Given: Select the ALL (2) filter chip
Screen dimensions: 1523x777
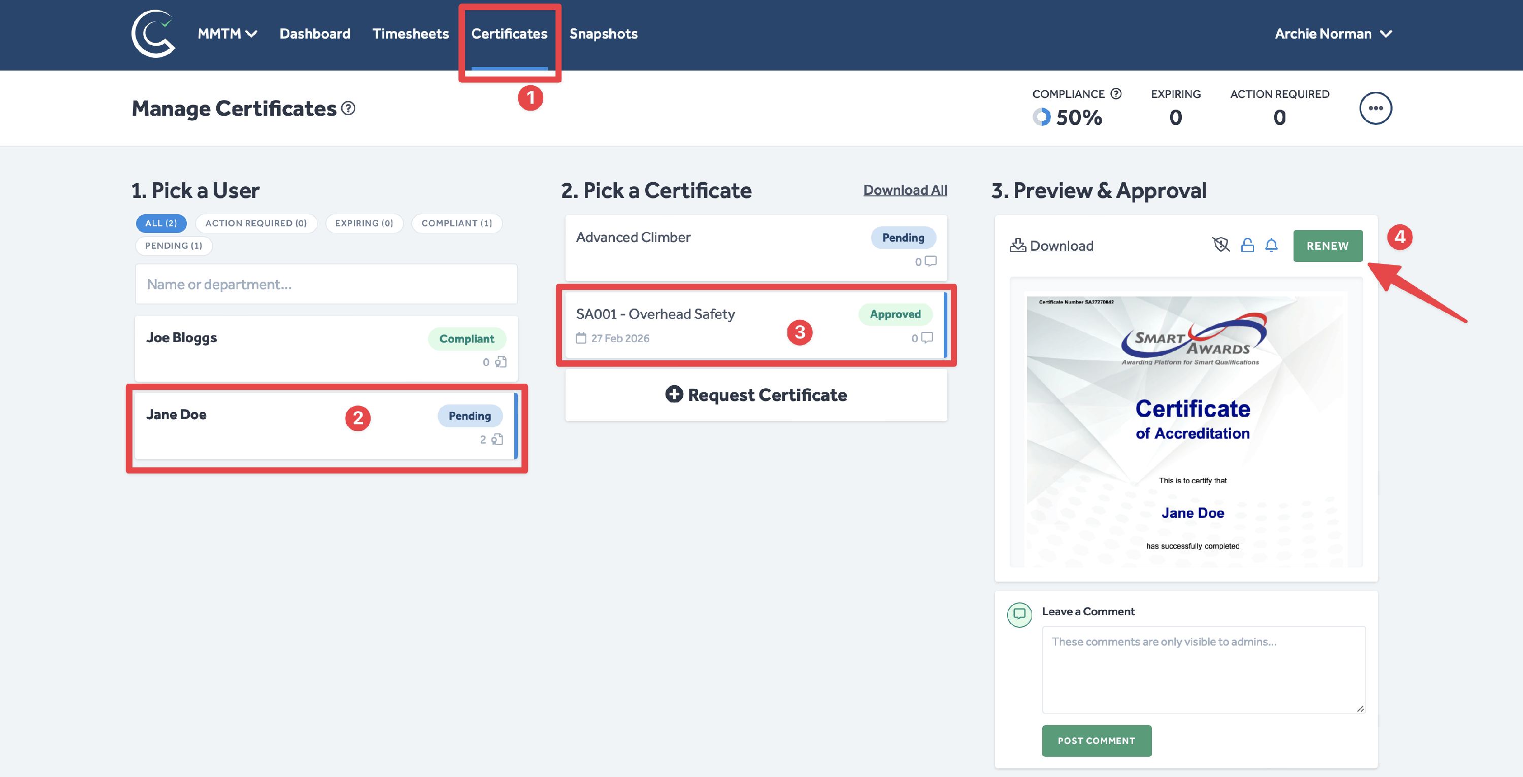Looking at the screenshot, I should point(161,223).
